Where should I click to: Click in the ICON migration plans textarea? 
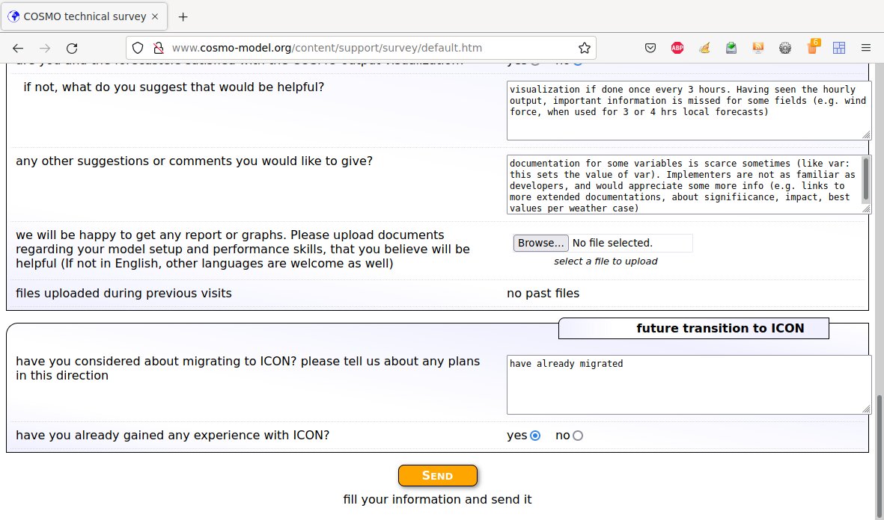pos(689,385)
